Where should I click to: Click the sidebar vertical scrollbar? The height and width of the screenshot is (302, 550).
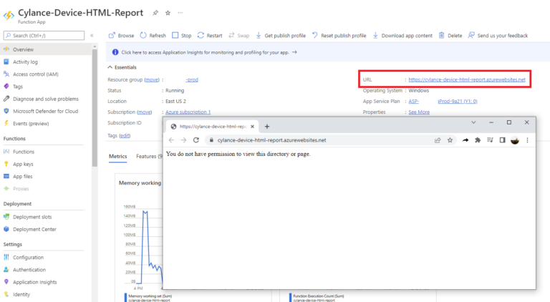(x=95, y=108)
